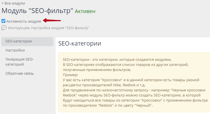
Task: Click the back chevron before Все модули
Action: tap(3, 3)
